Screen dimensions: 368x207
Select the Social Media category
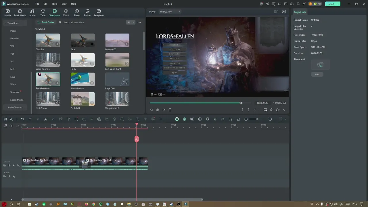(17, 100)
